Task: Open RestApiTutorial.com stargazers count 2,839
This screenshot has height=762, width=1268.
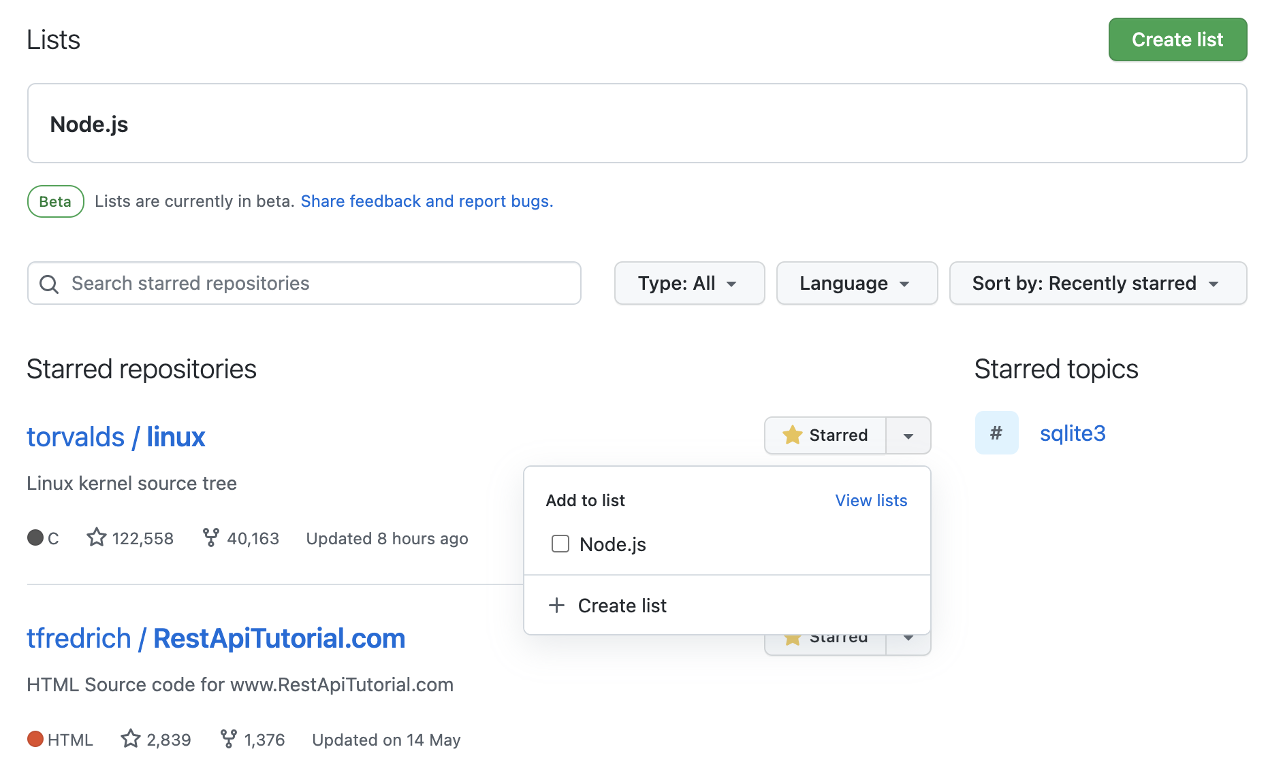Action: point(156,740)
